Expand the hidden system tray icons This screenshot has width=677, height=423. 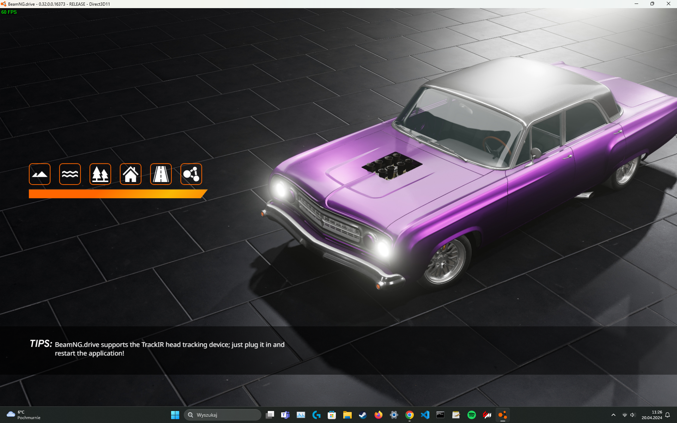pyautogui.click(x=613, y=415)
